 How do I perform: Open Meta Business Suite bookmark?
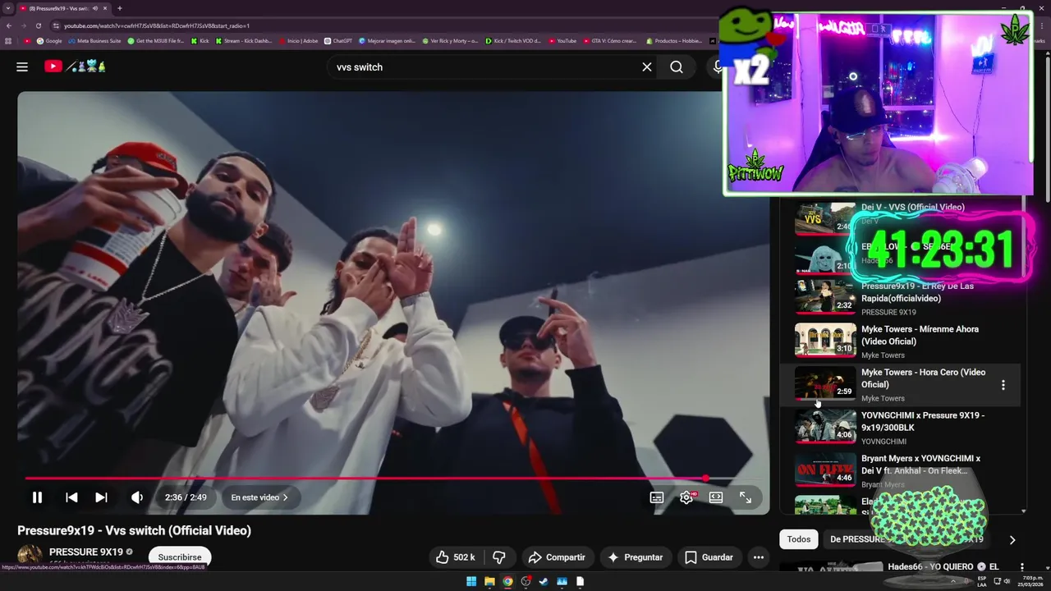[94, 40]
